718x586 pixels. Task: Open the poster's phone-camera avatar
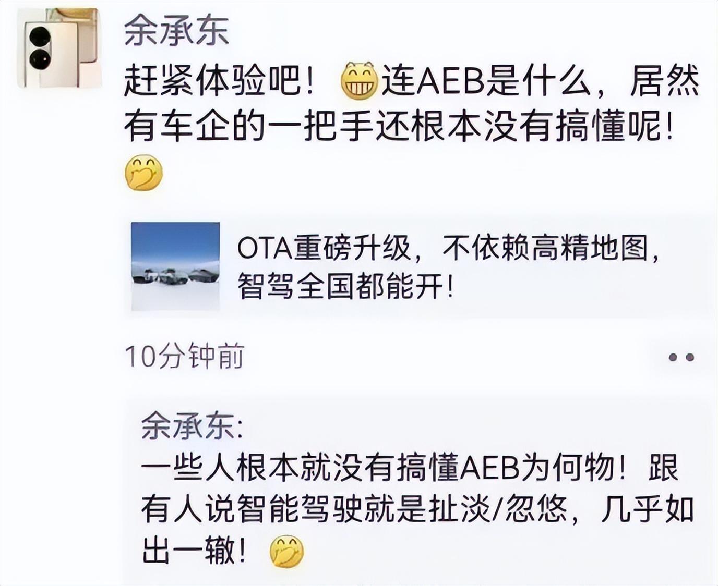[59, 48]
